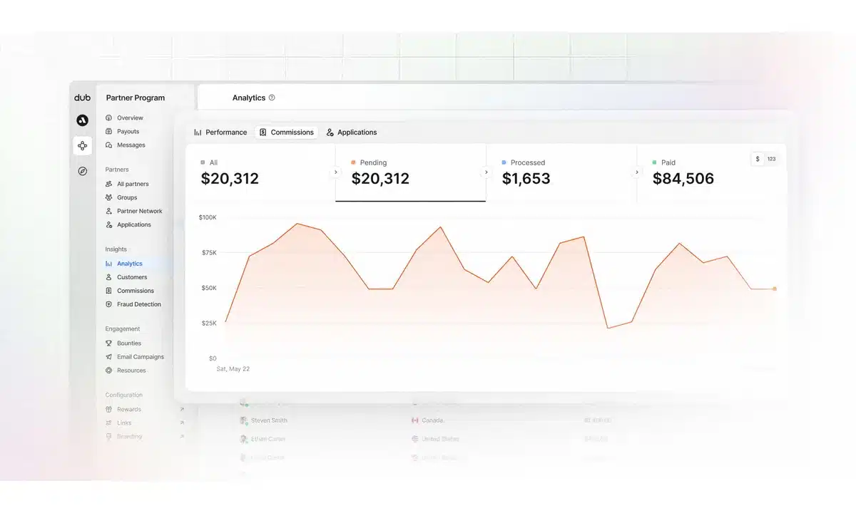Click the $84,506 Paid amount
This screenshot has height=513, width=856.
pyautogui.click(x=683, y=179)
